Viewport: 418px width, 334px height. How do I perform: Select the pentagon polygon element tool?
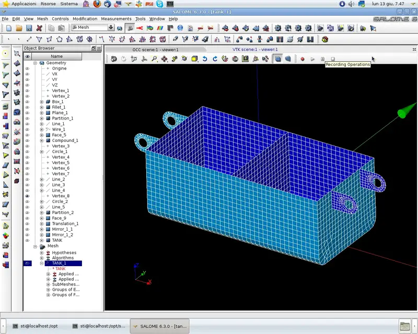[x=59, y=40]
